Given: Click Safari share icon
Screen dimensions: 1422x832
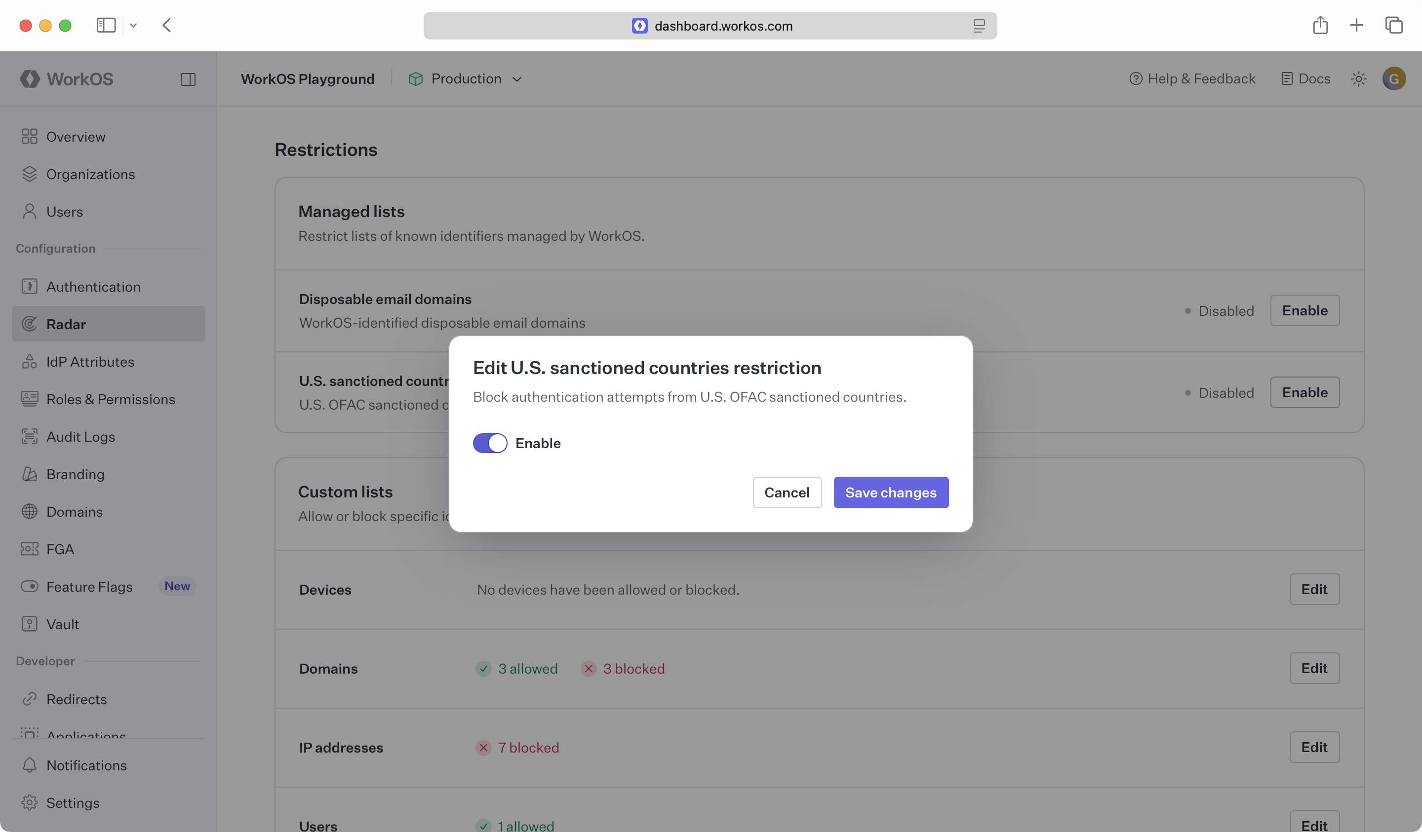Looking at the screenshot, I should [x=1320, y=25].
